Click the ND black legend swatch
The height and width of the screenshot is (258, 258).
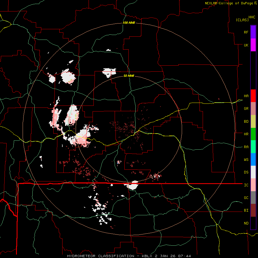point(253,223)
